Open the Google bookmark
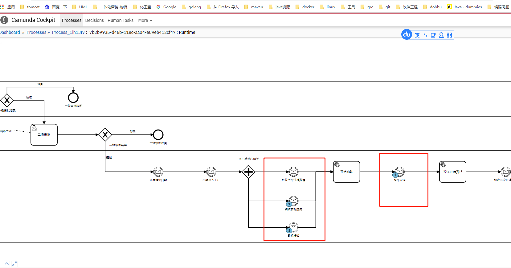The image size is (511, 268). pyautogui.click(x=166, y=7)
